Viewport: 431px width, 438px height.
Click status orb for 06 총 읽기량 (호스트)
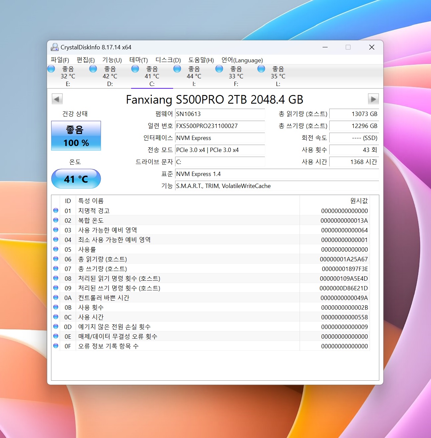click(x=56, y=259)
